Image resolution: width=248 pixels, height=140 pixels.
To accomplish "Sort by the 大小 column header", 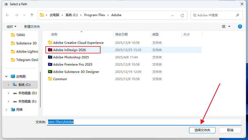I will pyautogui.click(x=186, y=34).
